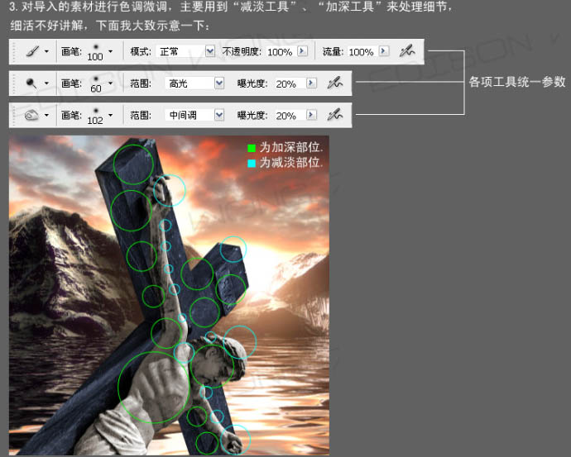Open Dodge tool 曝光度 slider arrow
This screenshot has height=457, width=571.
[311, 83]
